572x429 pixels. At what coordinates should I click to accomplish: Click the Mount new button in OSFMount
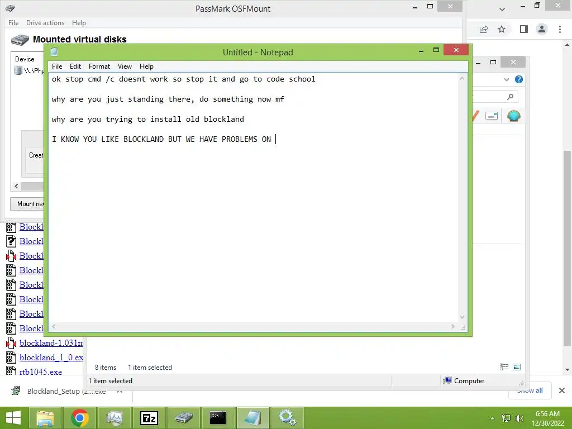[x=27, y=204]
